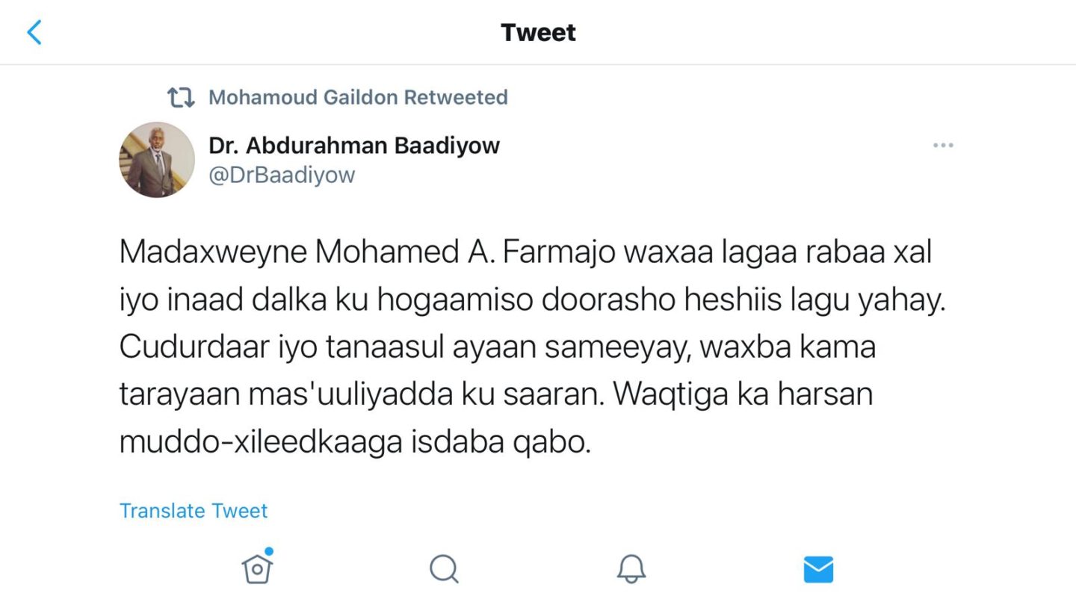1076x605 pixels.
Task: Click the Mohamoud Gaildon name above the tweet
Action: 303,97
